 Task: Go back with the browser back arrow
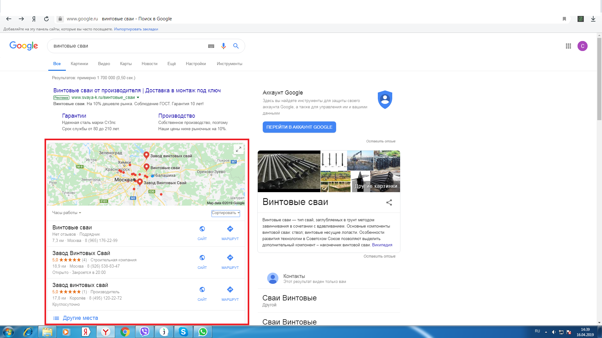tap(9, 19)
